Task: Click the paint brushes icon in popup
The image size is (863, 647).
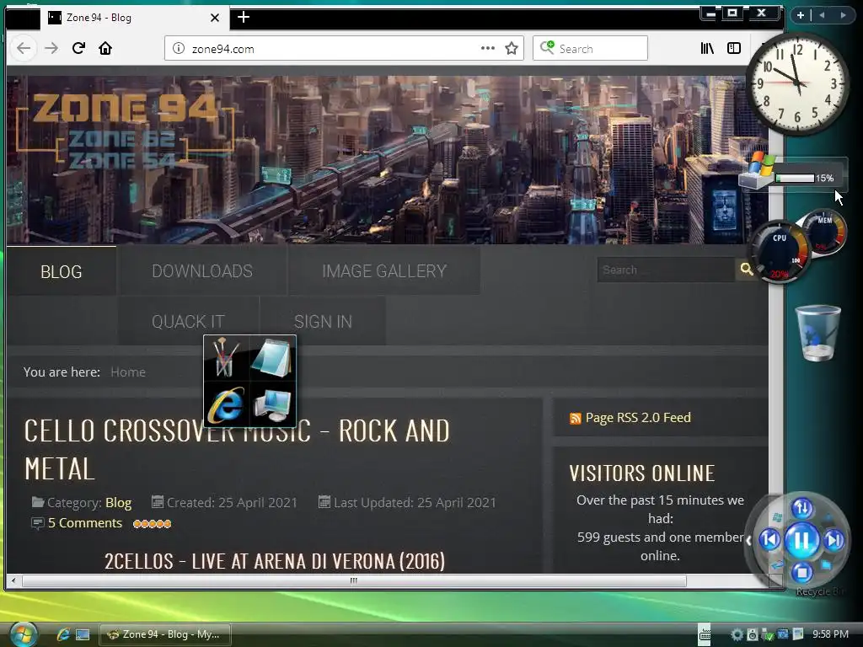Action: point(226,358)
